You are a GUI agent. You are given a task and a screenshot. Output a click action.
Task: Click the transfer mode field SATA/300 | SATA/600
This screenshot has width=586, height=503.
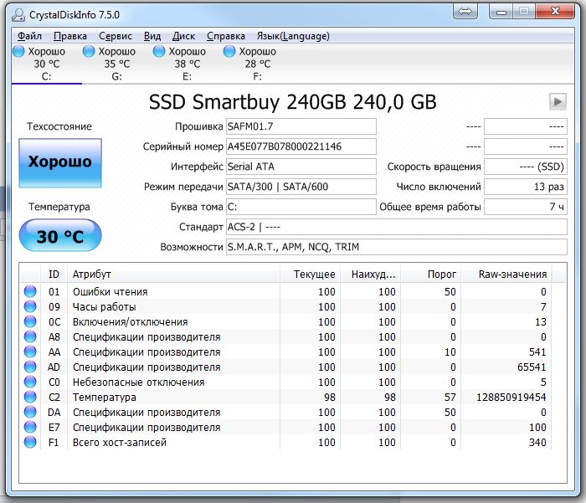[x=301, y=187]
